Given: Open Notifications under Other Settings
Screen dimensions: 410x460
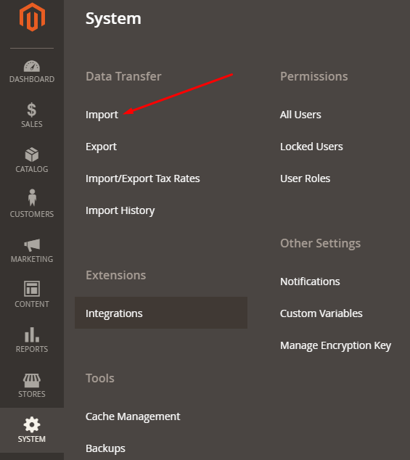Looking at the screenshot, I should click(310, 282).
